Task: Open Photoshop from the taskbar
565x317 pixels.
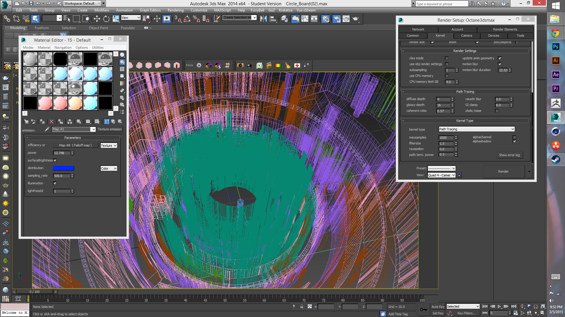Action: tap(556, 47)
